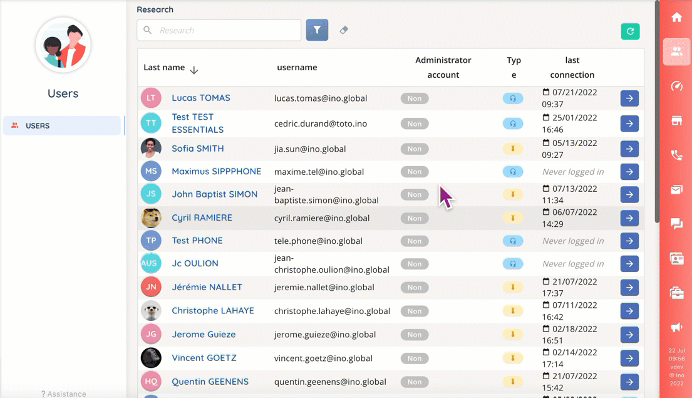Viewport: 692px width, 398px height.
Task: Open the contact card icon in sidebar
Action: point(676,258)
